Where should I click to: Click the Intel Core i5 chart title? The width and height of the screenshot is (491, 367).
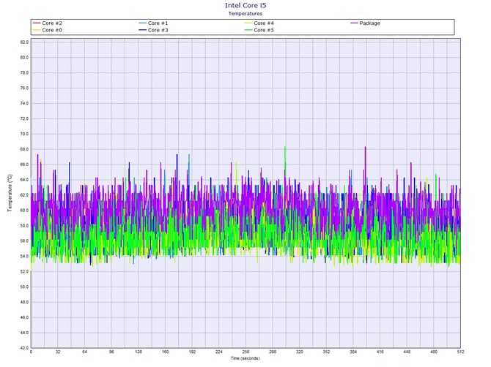coord(245,5)
